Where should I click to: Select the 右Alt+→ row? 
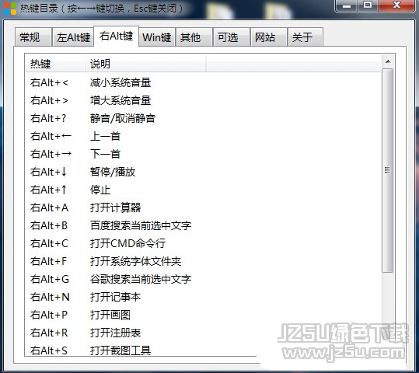[x=203, y=154]
